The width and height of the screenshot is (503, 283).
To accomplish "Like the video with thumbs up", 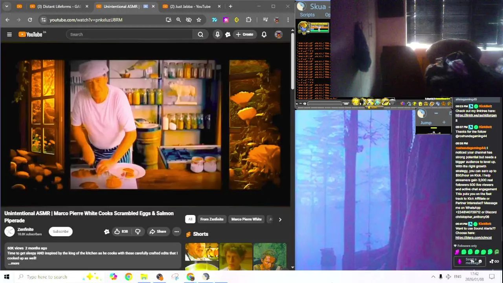I will [x=121, y=232].
